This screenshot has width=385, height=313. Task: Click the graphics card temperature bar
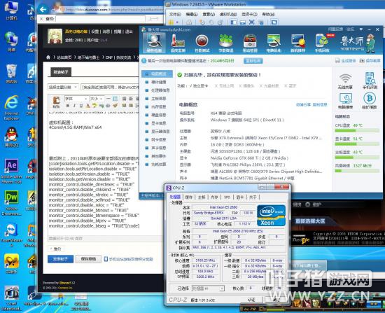click(357, 144)
